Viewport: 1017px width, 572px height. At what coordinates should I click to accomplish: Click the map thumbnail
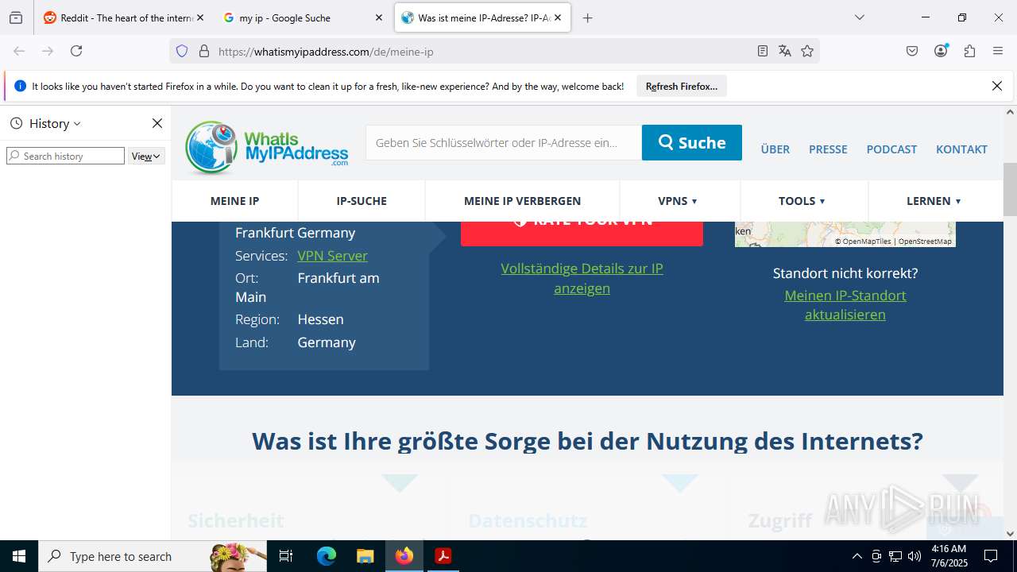(x=845, y=234)
